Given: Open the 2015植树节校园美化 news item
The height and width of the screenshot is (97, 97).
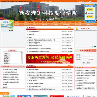Looking at the screenshot, I should 34,32.
